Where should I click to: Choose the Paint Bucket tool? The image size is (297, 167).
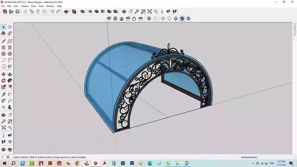pos(4,33)
